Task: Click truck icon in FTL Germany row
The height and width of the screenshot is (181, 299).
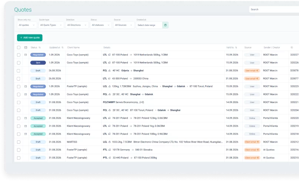Action: 110,150
